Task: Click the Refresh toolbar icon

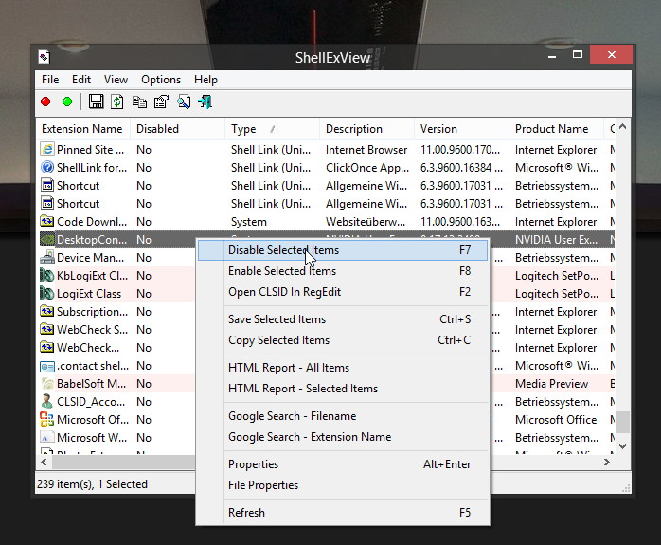Action: [117, 101]
